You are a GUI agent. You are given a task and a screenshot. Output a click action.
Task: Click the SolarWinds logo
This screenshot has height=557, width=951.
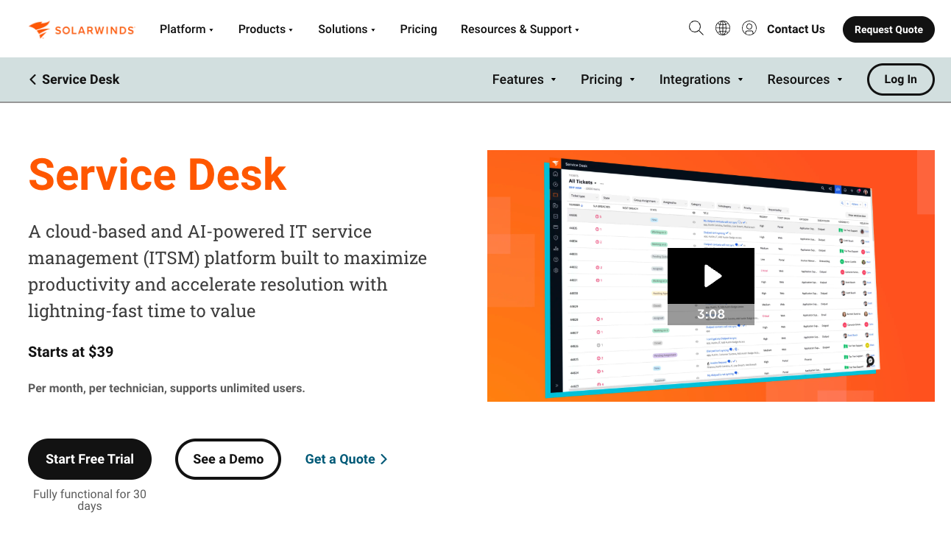[x=82, y=29]
